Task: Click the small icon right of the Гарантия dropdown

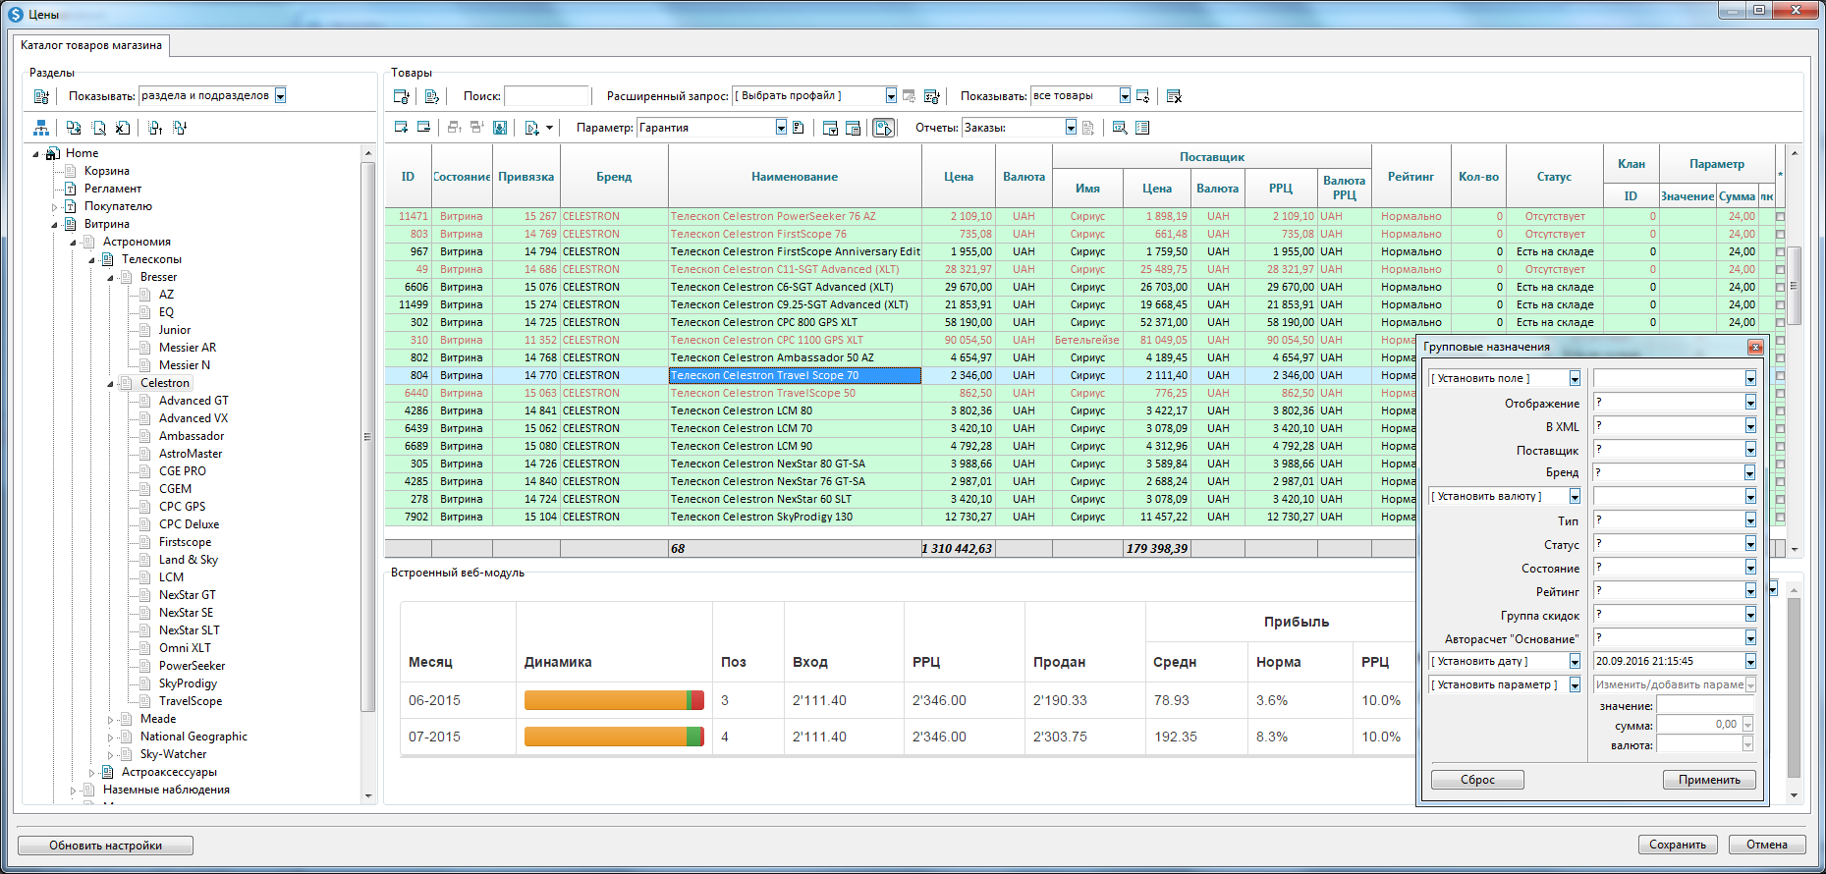Action: [x=799, y=128]
